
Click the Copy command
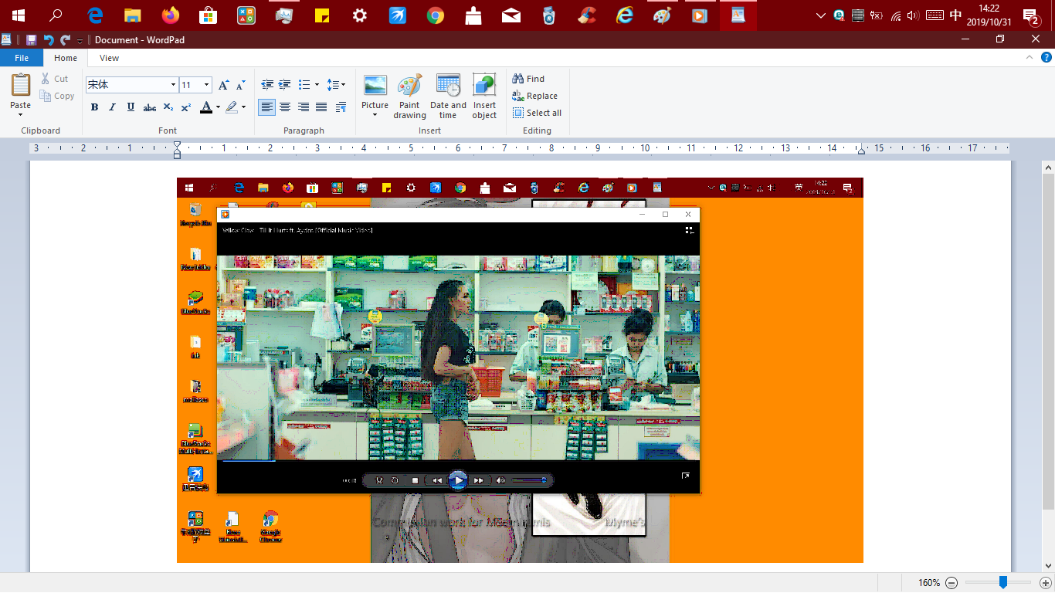57,96
